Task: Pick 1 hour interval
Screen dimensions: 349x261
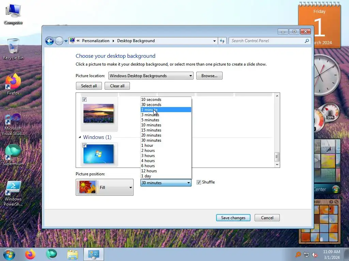Action: click(x=166, y=145)
